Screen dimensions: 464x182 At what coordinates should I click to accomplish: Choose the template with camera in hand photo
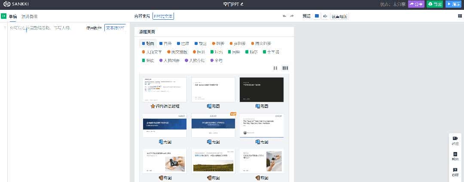coord(165,161)
